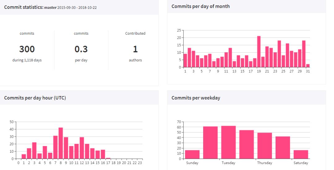Click the hour 12 bar in the hourly chart
The image size is (334, 170).
[x=82, y=148]
